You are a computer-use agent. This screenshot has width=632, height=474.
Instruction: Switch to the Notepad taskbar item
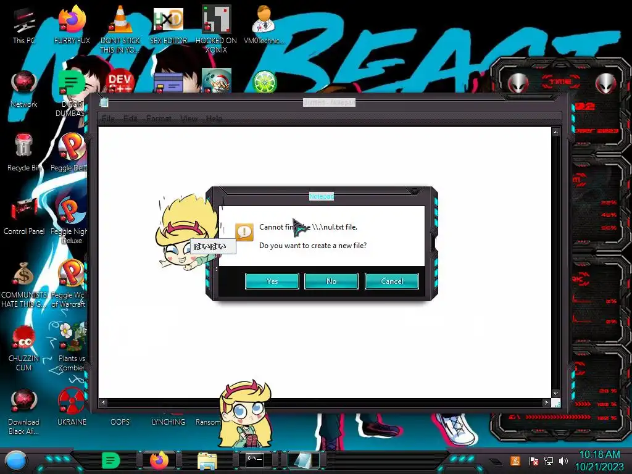pyautogui.click(x=302, y=460)
